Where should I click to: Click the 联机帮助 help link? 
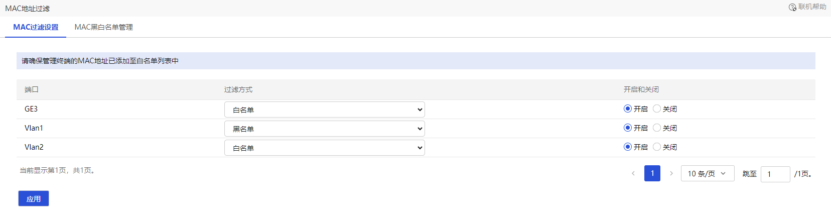812,7
